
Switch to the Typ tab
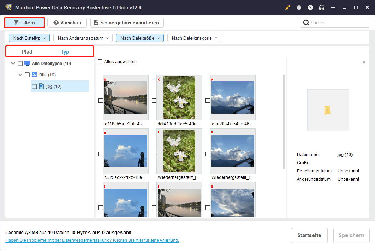(x=65, y=52)
